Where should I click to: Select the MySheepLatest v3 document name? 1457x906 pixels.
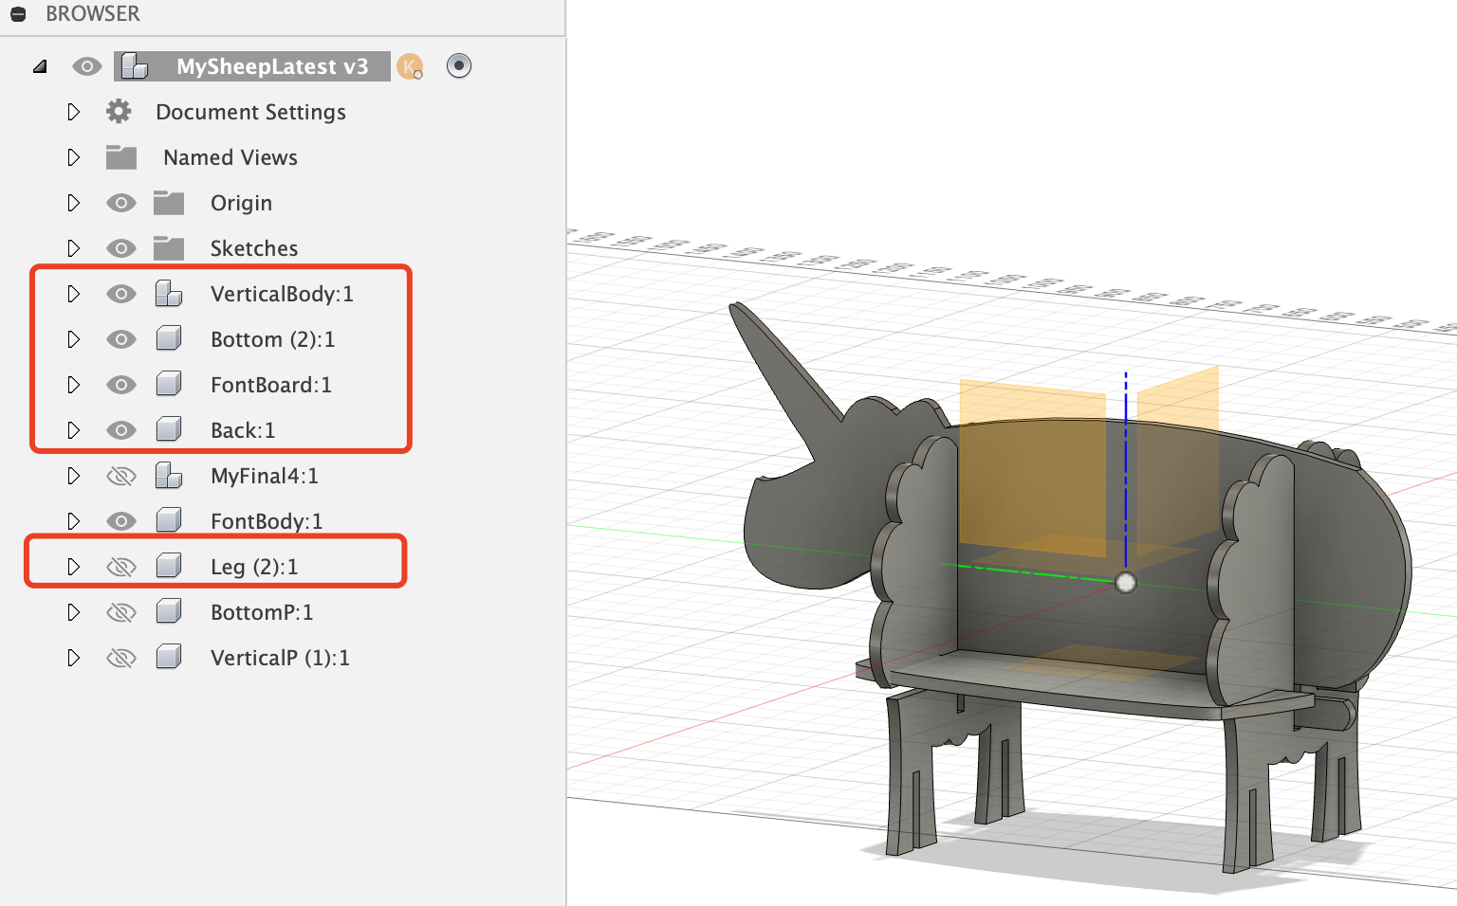point(272,66)
